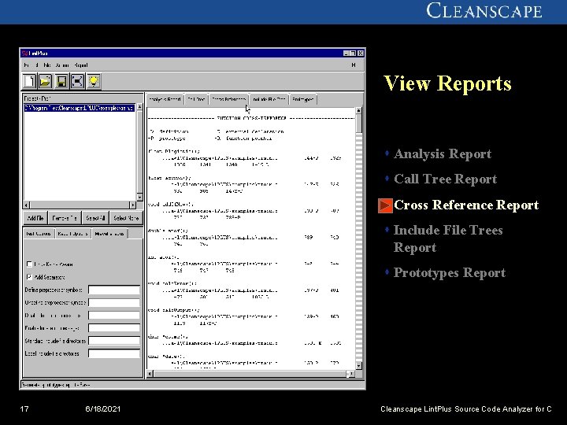
Task: Click the New project toolbar icon
Action: click(29, 81)
